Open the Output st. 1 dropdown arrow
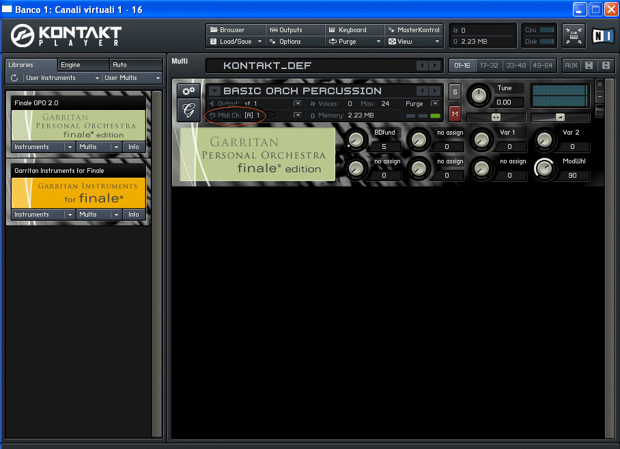 [x=297, y=104]
